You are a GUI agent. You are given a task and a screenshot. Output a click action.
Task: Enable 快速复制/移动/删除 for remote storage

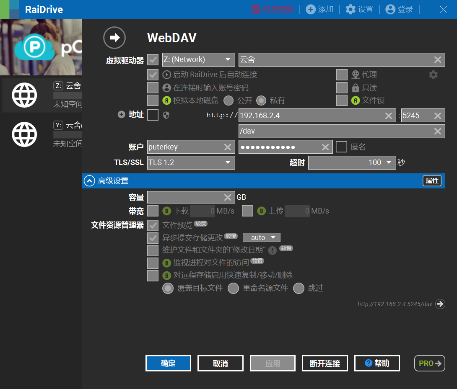tap(153, 276)
